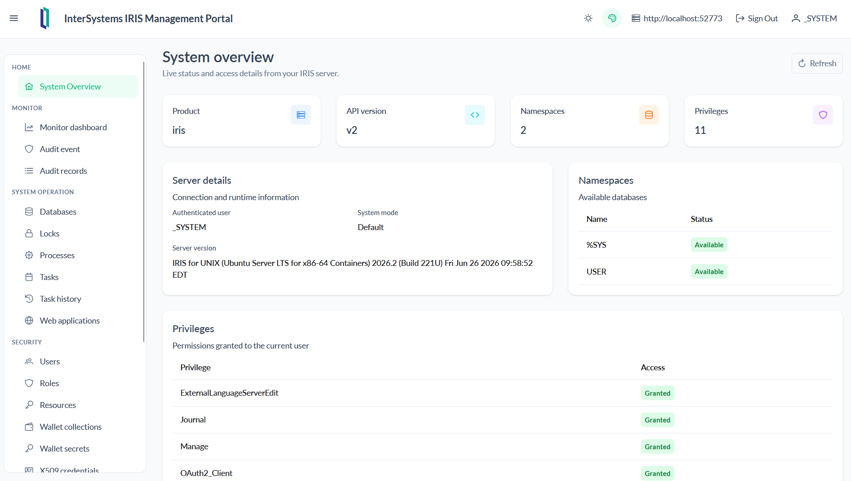Click the Web applications globe icon

coord(29,320)
